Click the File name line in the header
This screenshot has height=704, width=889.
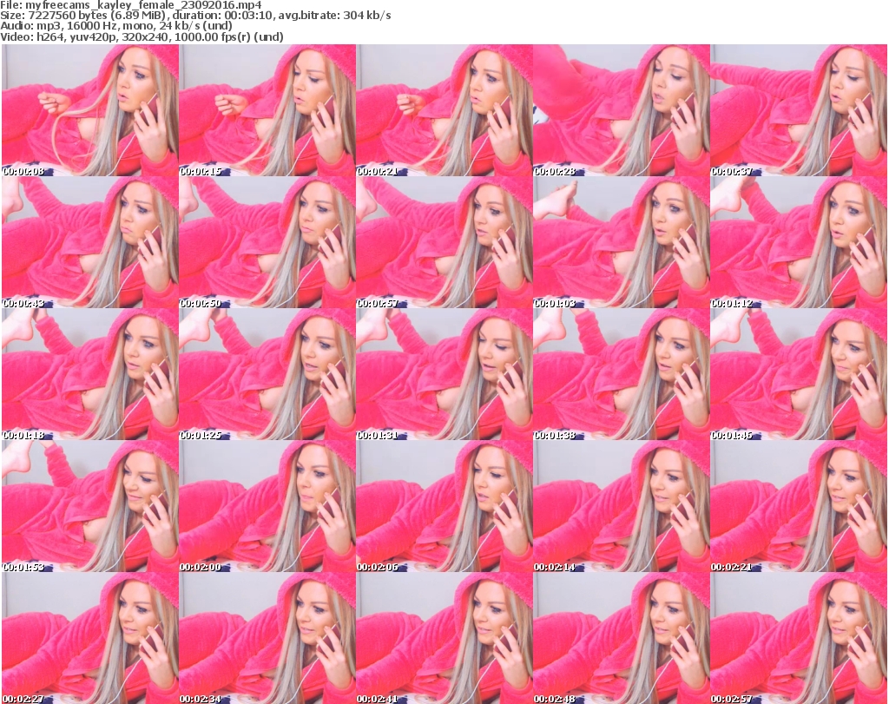(131, 5)
